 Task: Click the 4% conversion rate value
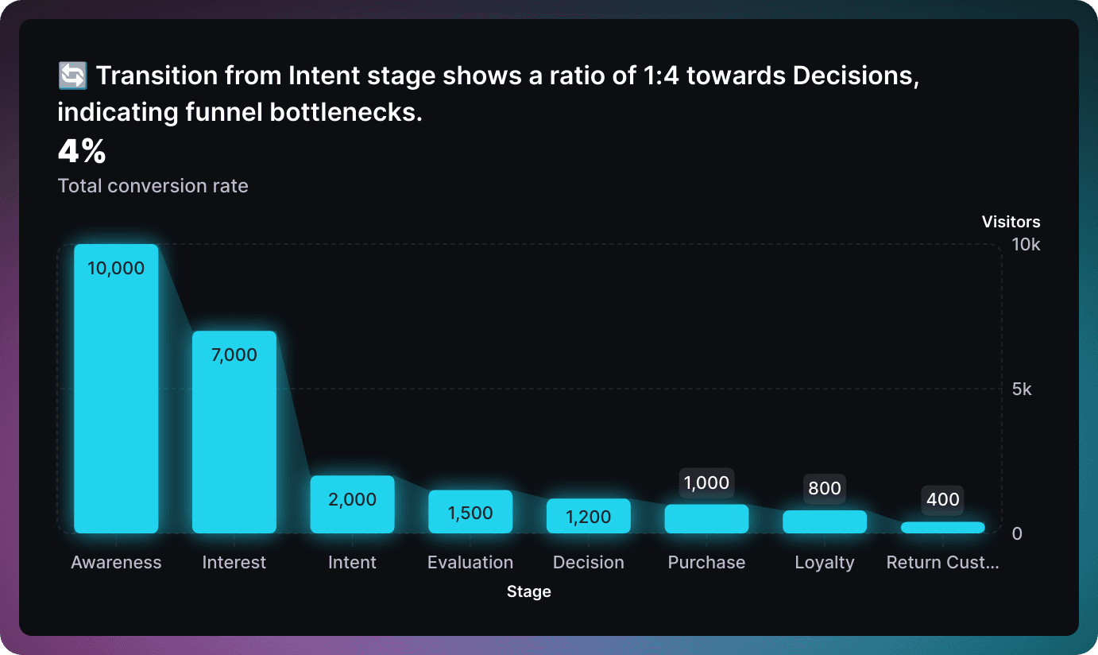tap(82, 152)
